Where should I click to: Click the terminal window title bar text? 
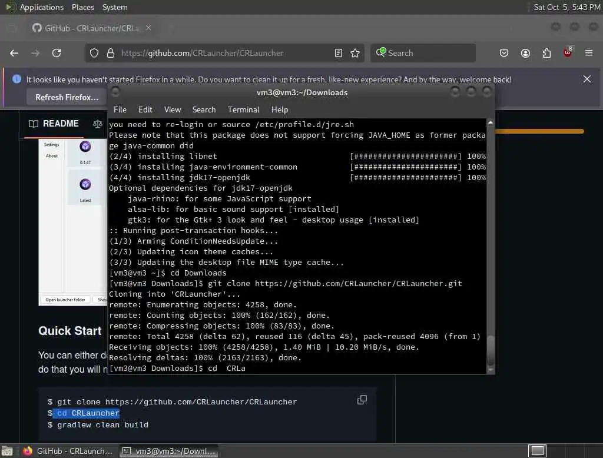point(302,92)
